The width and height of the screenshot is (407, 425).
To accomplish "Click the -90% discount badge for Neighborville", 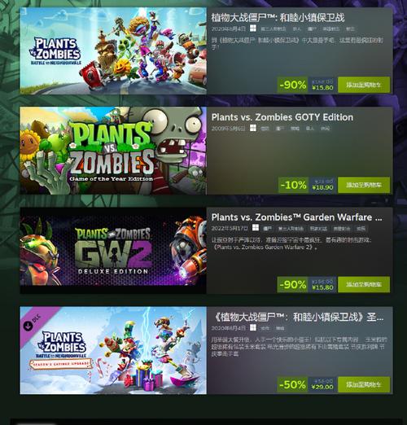I will click(292, 85).
